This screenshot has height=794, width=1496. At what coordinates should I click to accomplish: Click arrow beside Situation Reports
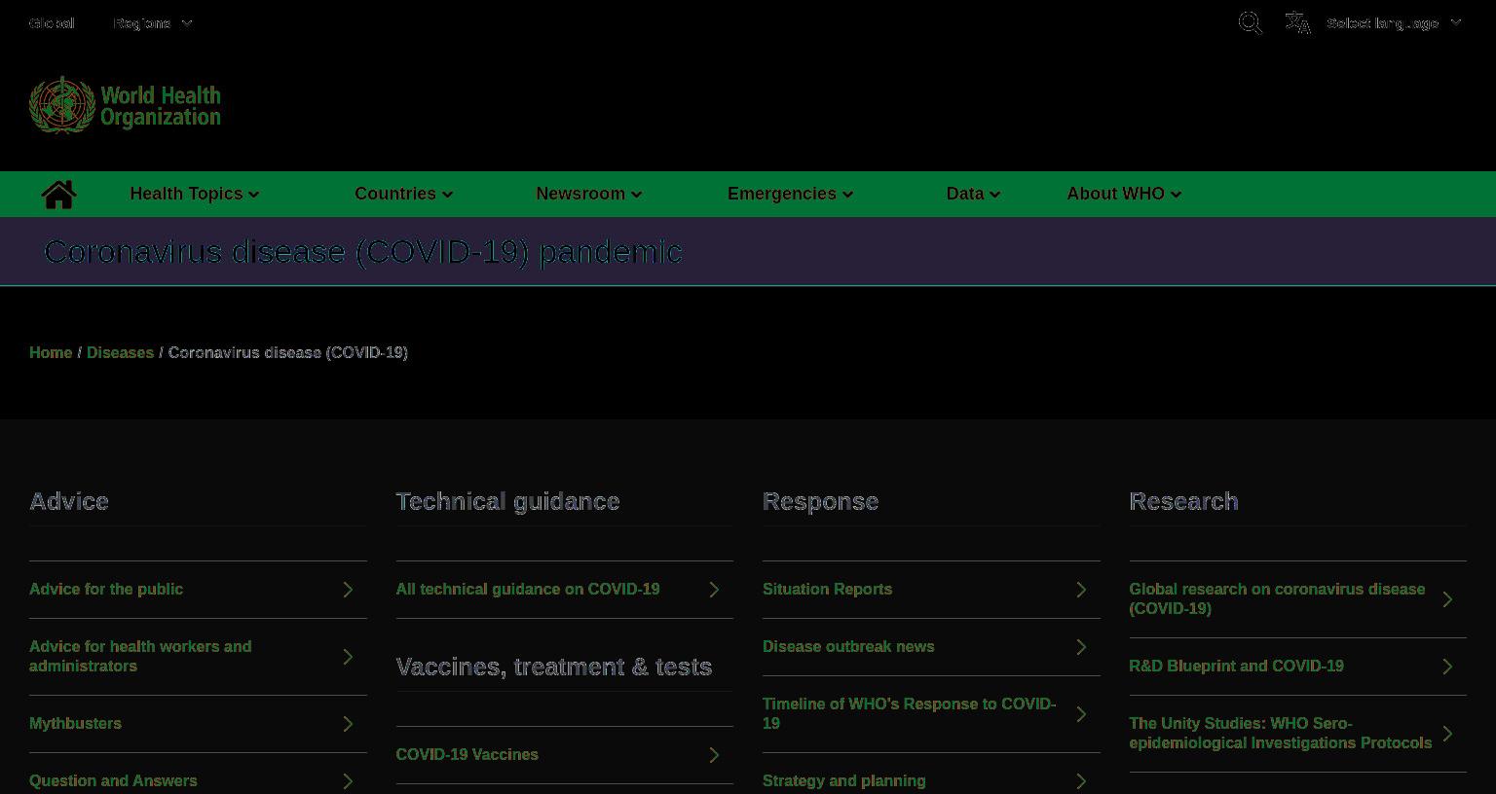point(1081,590)
